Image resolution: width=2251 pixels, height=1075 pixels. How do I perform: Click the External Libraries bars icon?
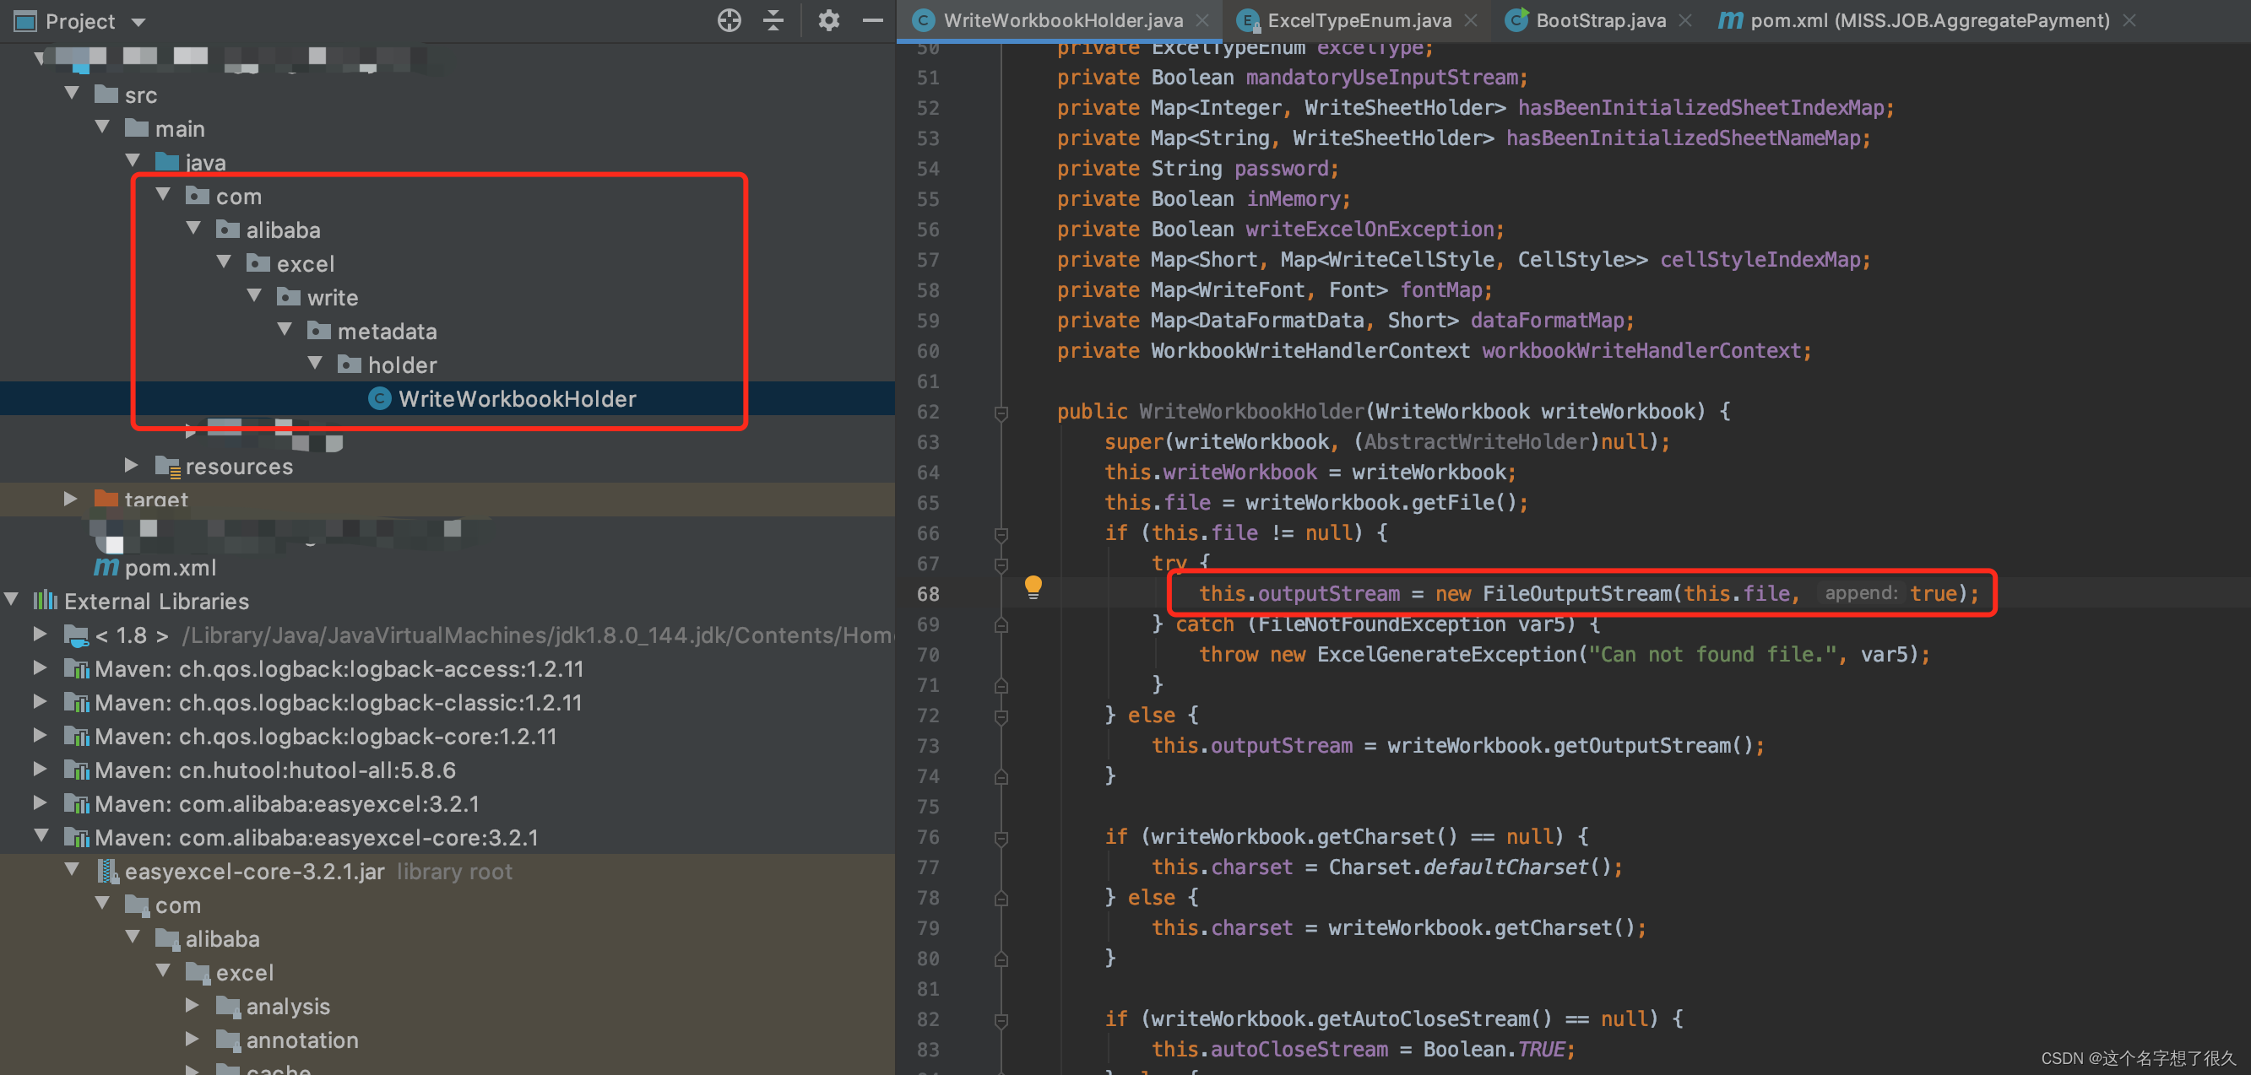click(46, 600)
